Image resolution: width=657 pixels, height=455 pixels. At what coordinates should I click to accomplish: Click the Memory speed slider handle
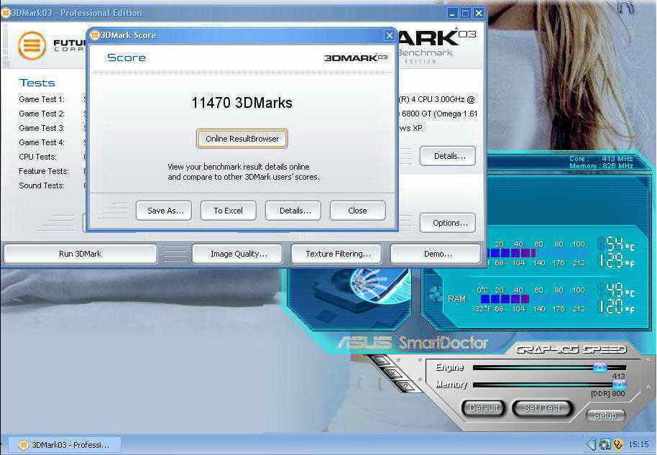[x=620, y=385]
